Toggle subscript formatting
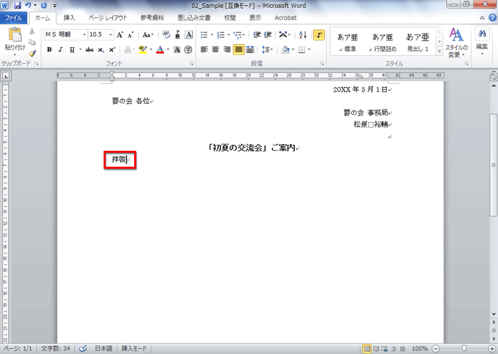498x354 pixels. click(101, 50)
